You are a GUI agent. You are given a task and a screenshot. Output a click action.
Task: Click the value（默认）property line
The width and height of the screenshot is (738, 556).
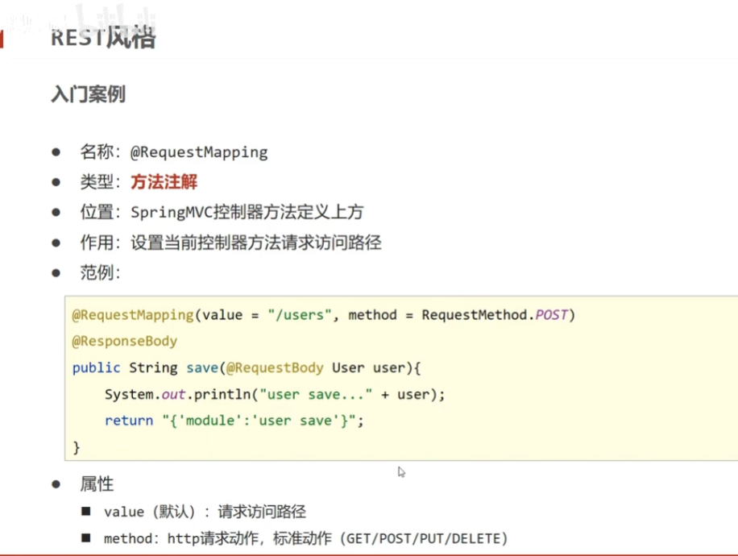(x=205, y=512)
